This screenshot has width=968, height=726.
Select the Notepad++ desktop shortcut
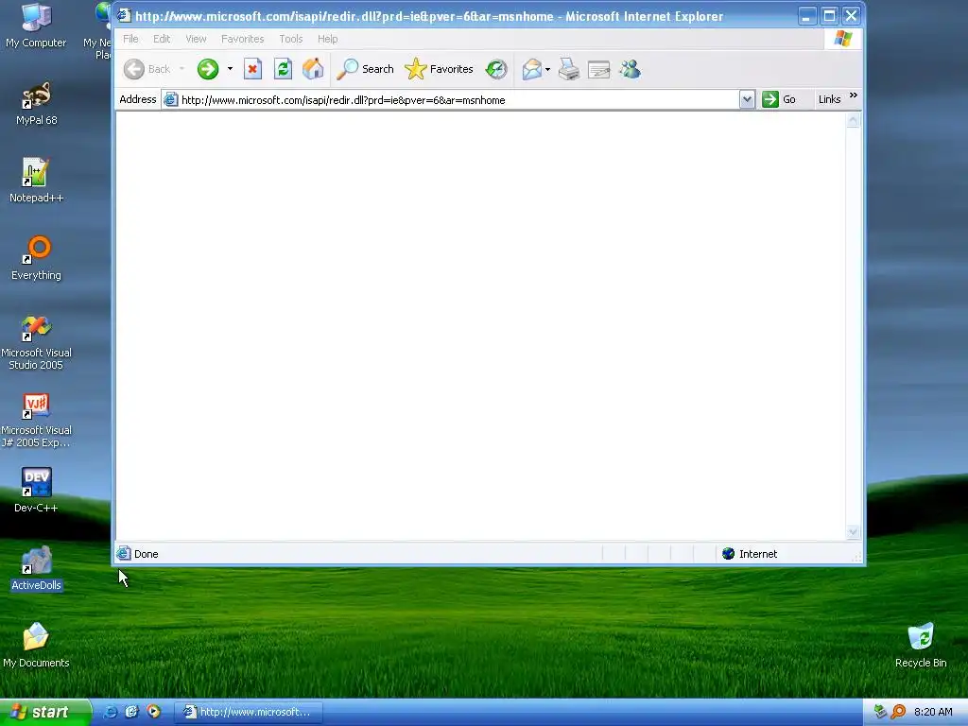click(x=36, y=181)
